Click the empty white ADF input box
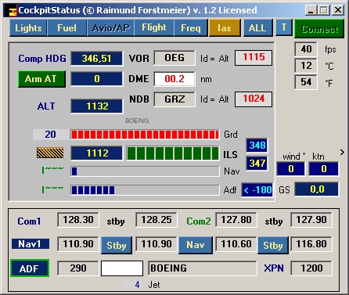This screenshot has height=295, width=349. coord(122,268)
